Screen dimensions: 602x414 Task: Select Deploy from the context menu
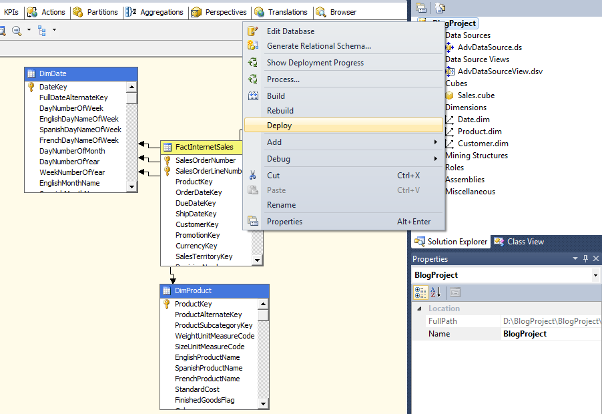tap(343, 125)
